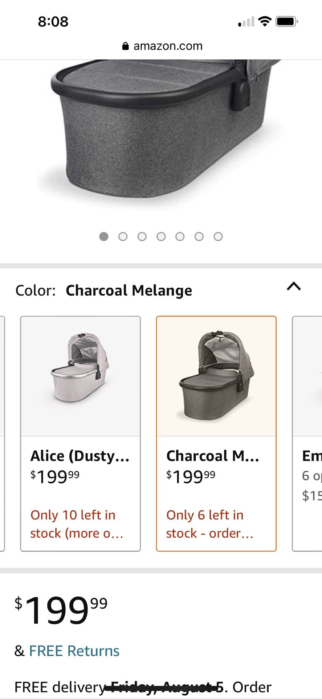
Task: Tap the Wi-Fi status icon
Action: (x=265, y=21)
